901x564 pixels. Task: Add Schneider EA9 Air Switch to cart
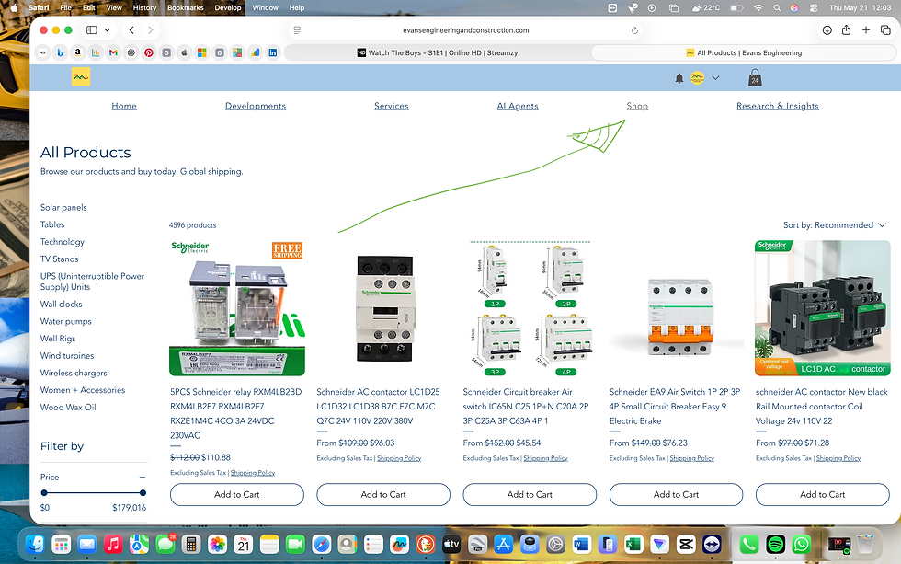[x=677, y=494]
